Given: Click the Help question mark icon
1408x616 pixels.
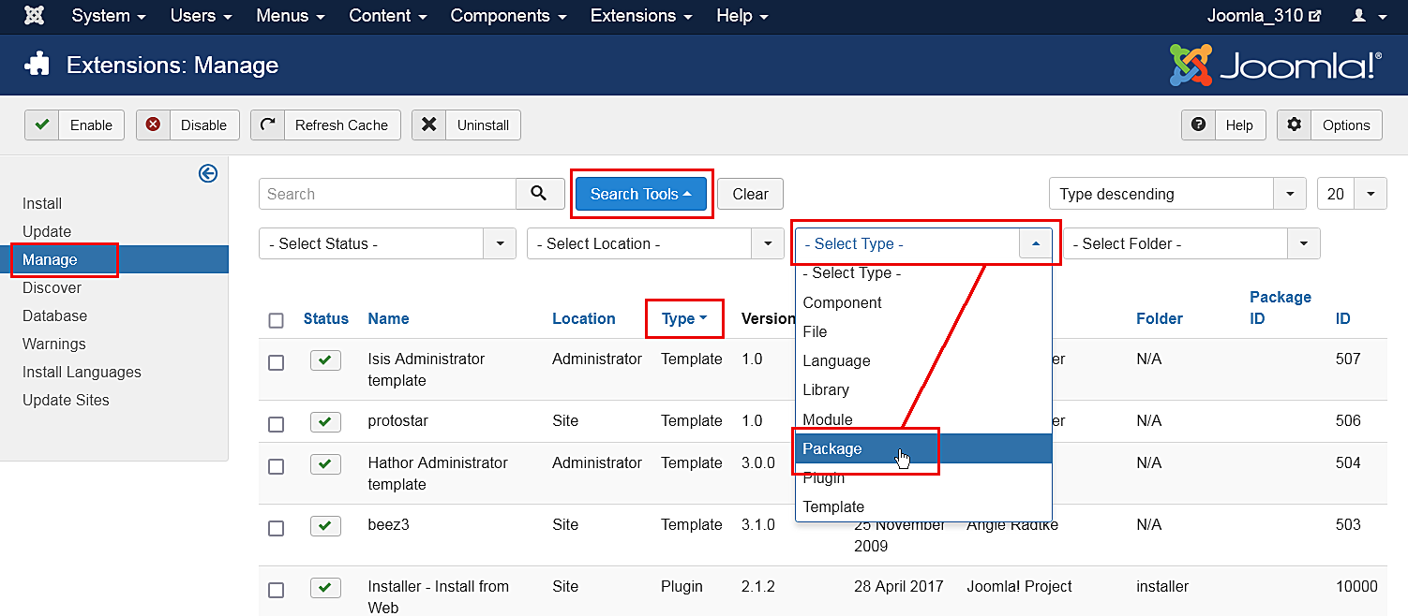Looking at the screenshot, I should [x=1198, y=125].
